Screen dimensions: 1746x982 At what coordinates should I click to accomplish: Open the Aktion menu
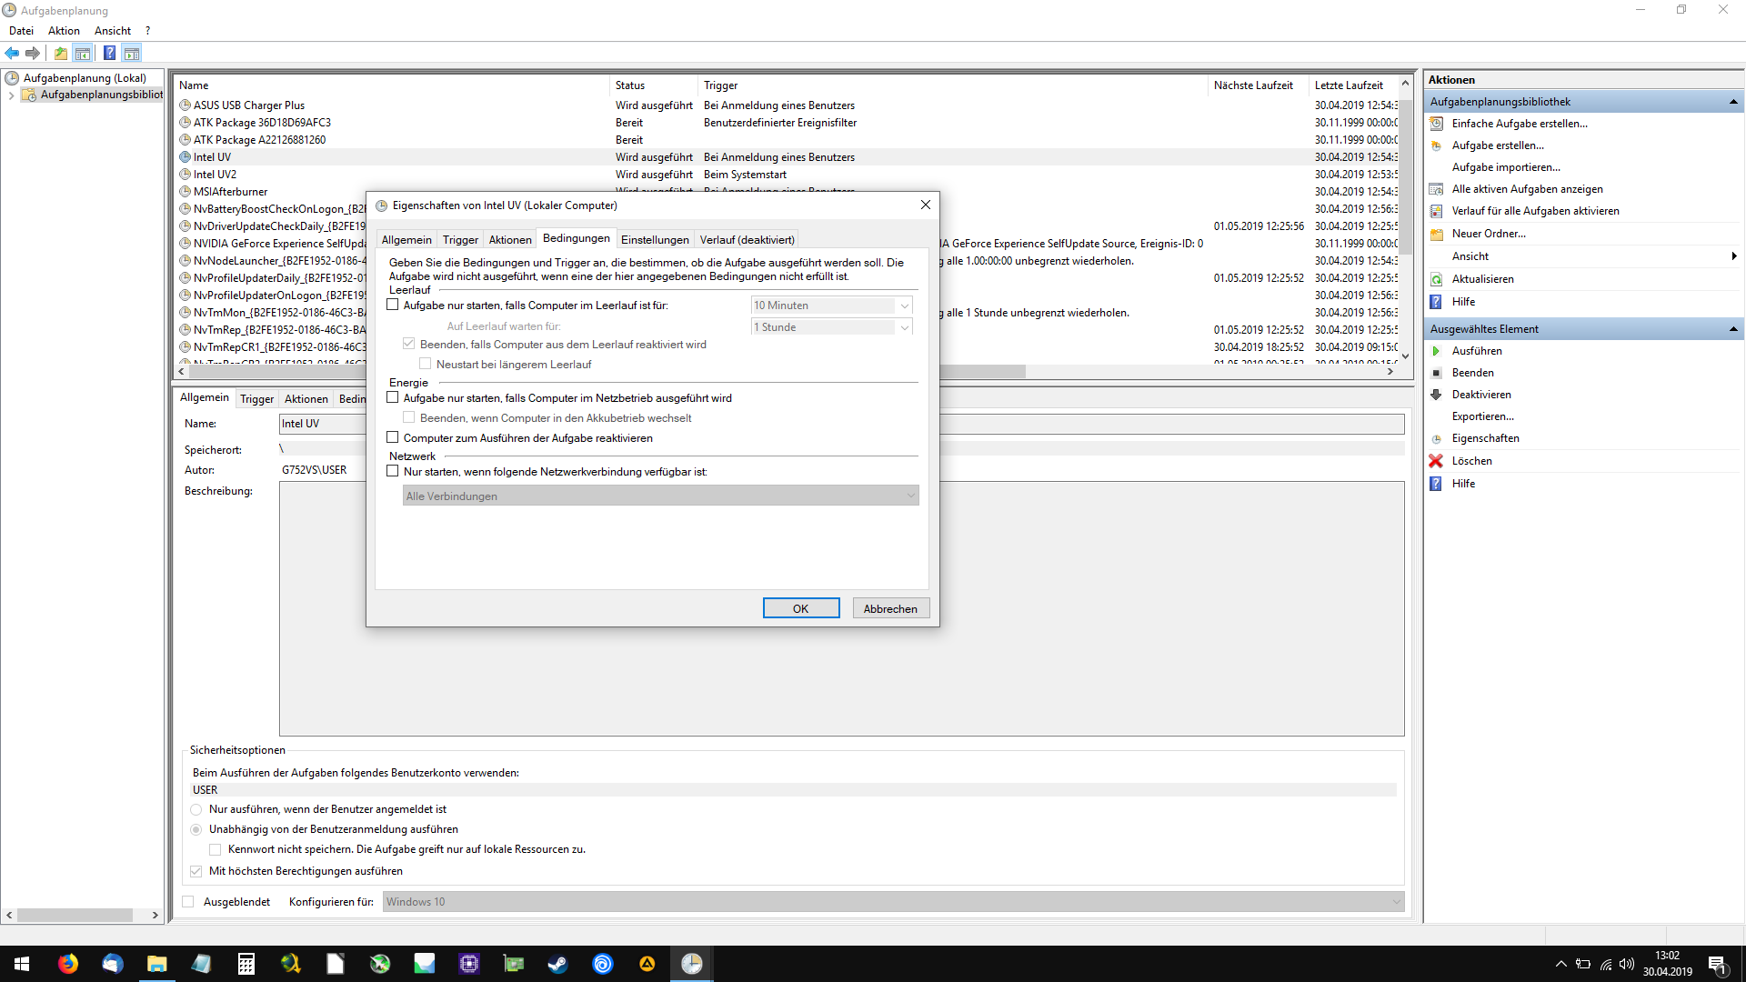coord(64,31)
